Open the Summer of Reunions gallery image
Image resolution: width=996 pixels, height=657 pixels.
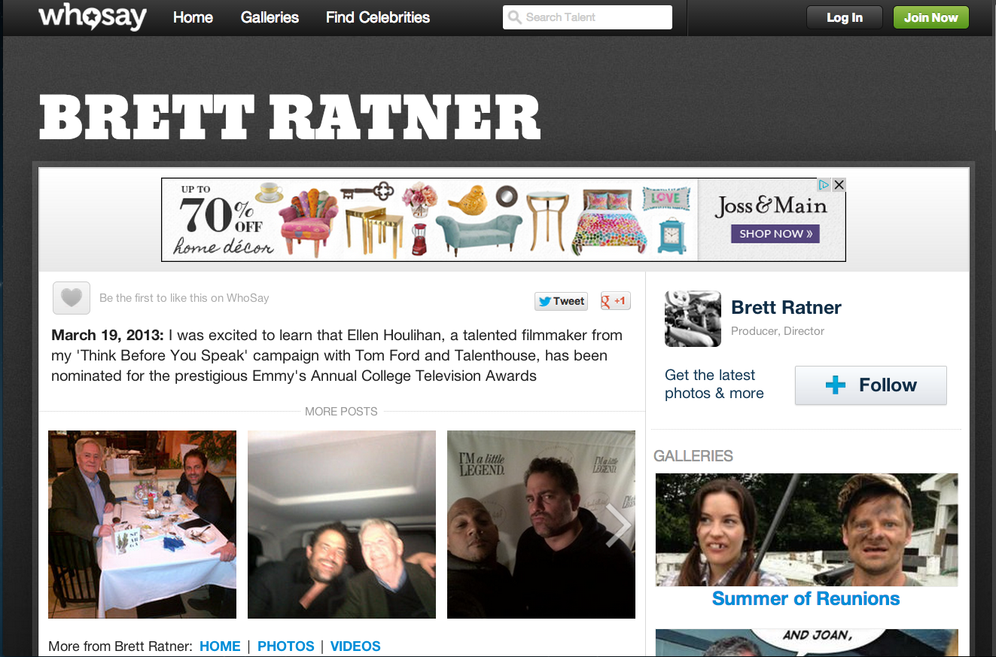click(x=806, y=530)
